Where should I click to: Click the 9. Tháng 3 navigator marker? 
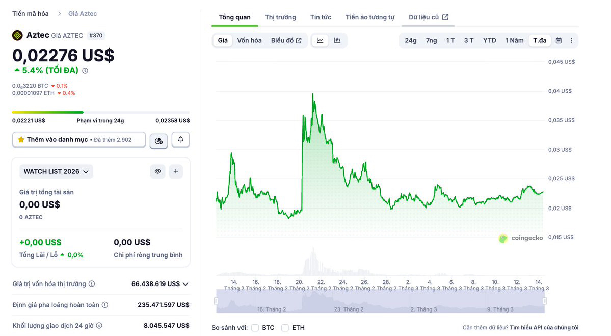tap(500, 309)
